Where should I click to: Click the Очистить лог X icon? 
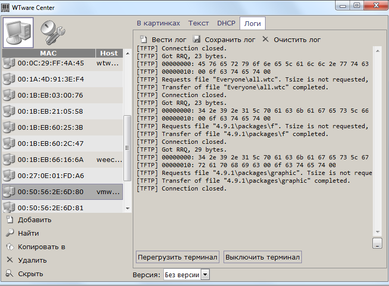coord(266,39)
